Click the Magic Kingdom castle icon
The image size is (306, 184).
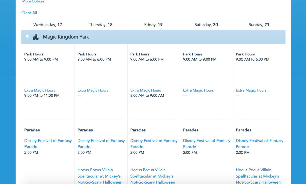coord(35,37)
